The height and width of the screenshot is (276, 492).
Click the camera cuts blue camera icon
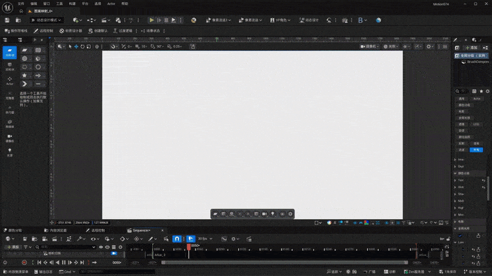tap(114, 253)
